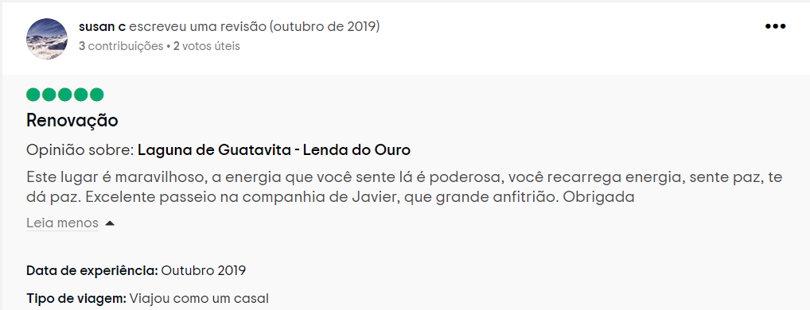This screenshot has height=310, width=810.
Task: Open the susan c username profile link
Action: pyautogui.click(x=103, y=27)
